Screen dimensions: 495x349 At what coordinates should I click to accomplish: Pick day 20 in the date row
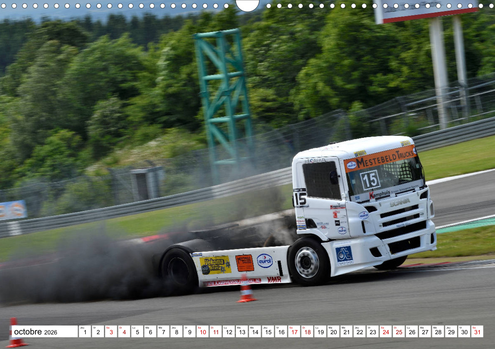(x=333, y=332)
